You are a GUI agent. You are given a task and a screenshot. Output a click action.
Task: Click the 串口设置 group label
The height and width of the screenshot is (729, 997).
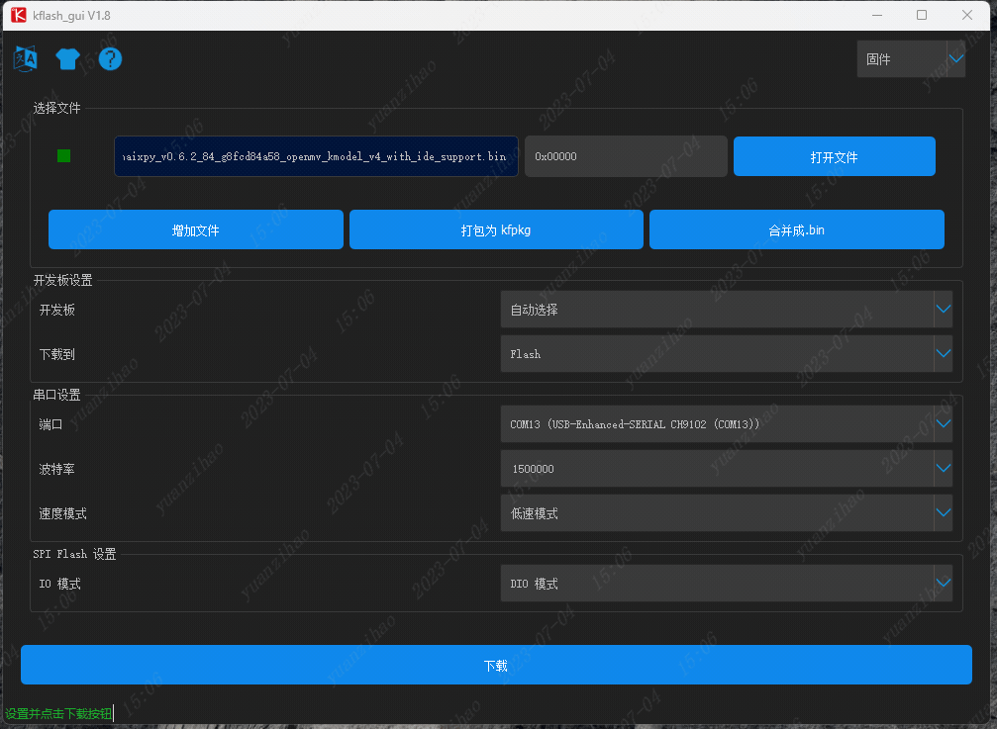pos(56,395)
